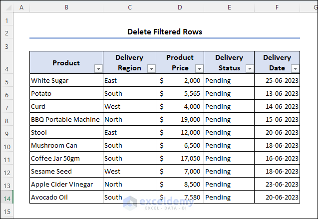Click the Select All corner triangle

(x=6, y=8)
